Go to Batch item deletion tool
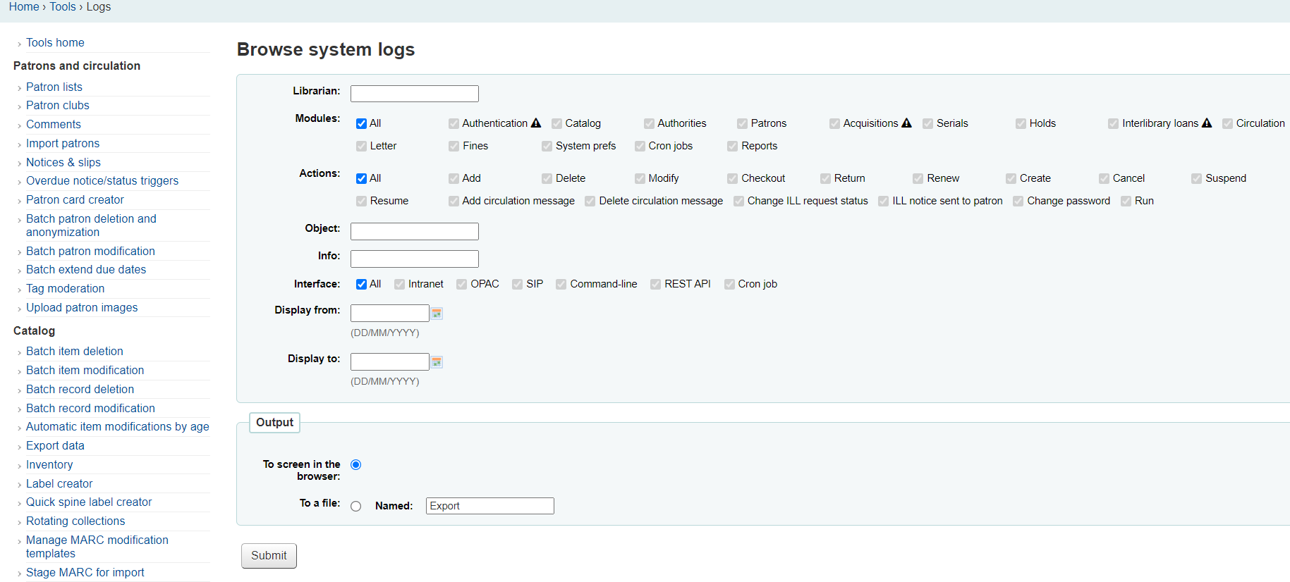The width and height of the screenshot is (1290, 582). (x=75, y=352)
